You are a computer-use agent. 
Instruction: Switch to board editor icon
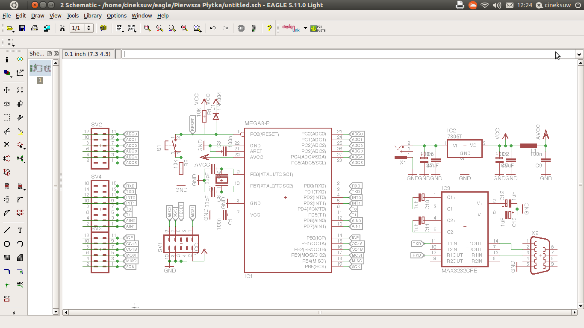point(62,28)
